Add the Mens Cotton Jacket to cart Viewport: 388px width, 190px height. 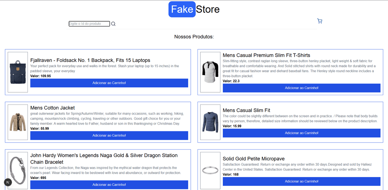(109, 135)
